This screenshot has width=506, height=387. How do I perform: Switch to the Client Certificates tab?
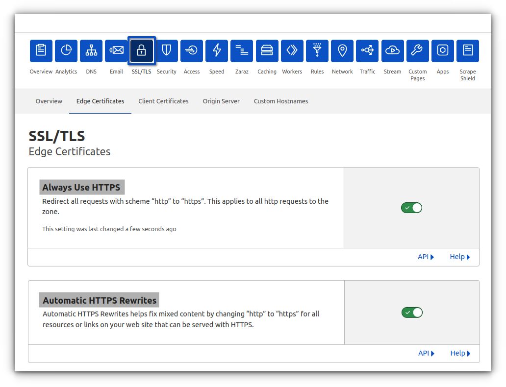coord(163,101)
